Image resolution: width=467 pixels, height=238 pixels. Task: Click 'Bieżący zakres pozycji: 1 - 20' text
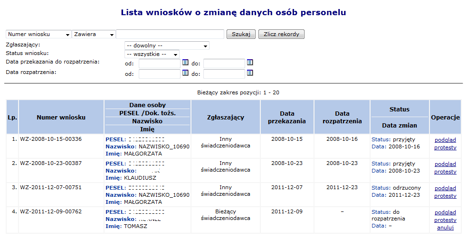coord(238,93)
